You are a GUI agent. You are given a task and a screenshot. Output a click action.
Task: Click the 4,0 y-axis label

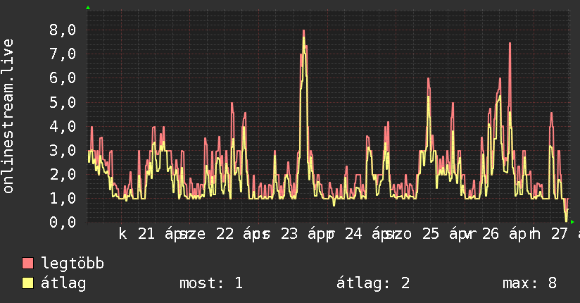click(63, 127)
